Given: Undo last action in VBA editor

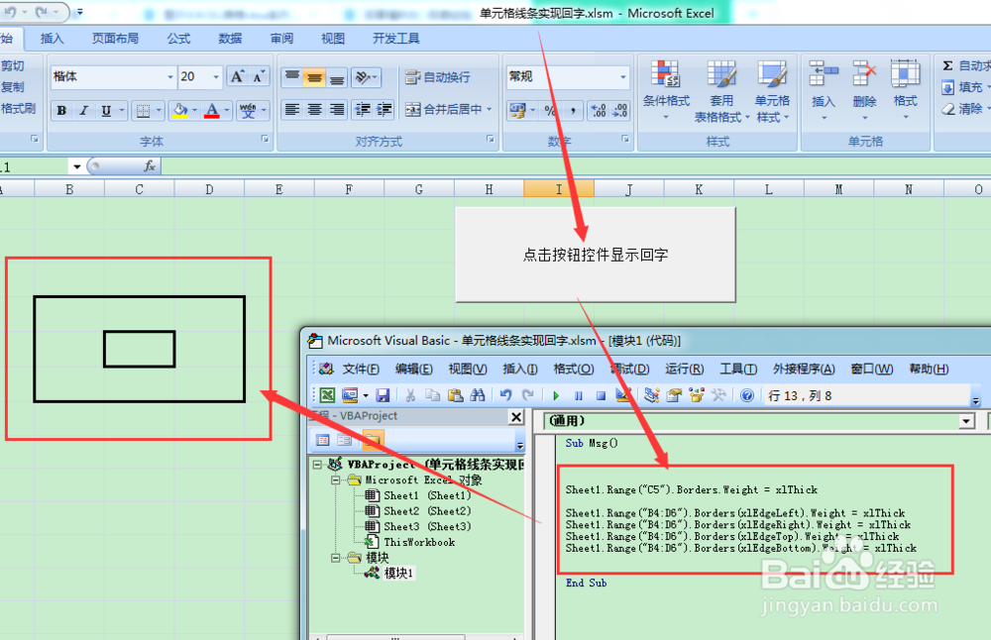Looking at the screenshot, I should [x=505, y=395].
